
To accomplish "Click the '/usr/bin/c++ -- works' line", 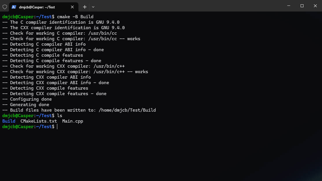I will point(75,72).
